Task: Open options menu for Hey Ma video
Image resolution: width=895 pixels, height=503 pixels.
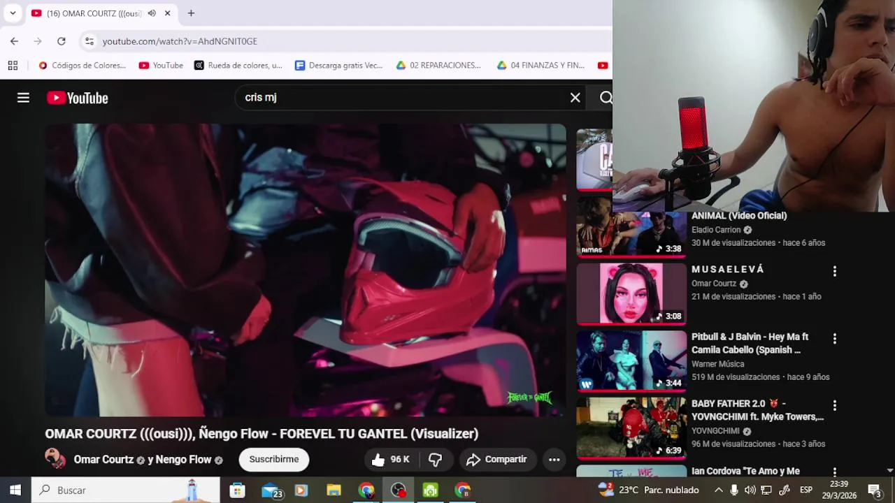Action: [x=834, y=339]
